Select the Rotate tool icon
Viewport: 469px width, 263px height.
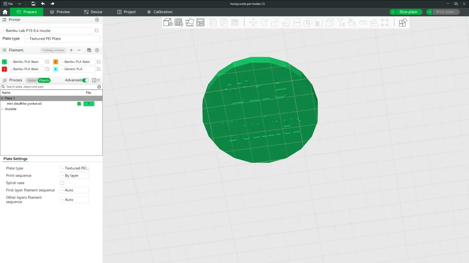(x=264, y=22)
